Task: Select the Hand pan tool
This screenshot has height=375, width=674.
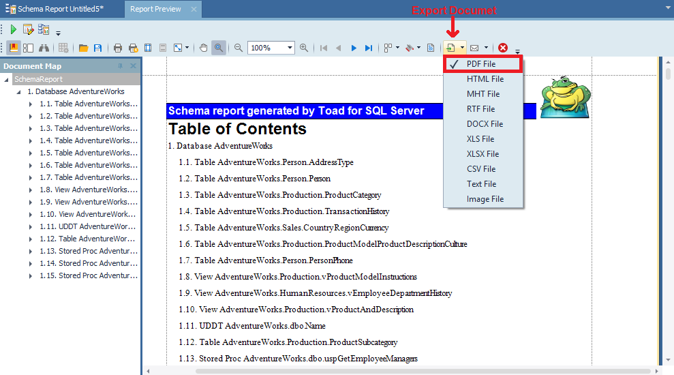Action: (203, 48)
